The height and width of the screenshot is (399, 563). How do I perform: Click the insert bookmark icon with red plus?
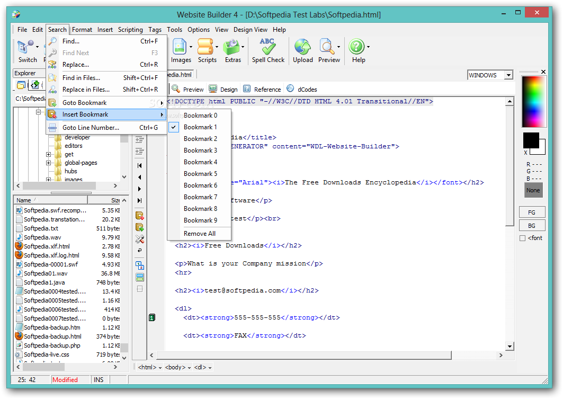tap(140, 216)
